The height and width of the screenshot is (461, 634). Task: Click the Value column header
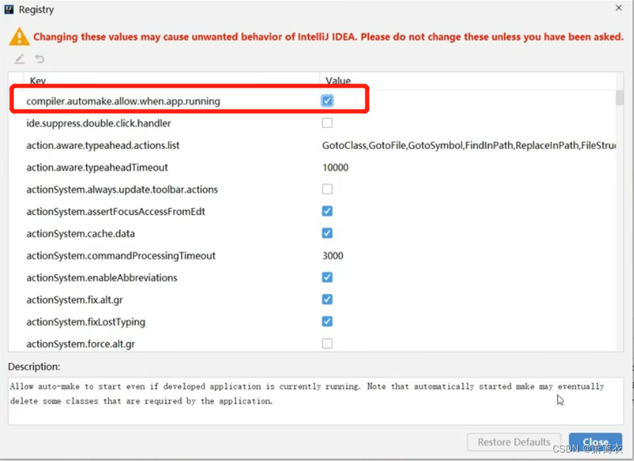pyautogui.click(x=338, y=81)
